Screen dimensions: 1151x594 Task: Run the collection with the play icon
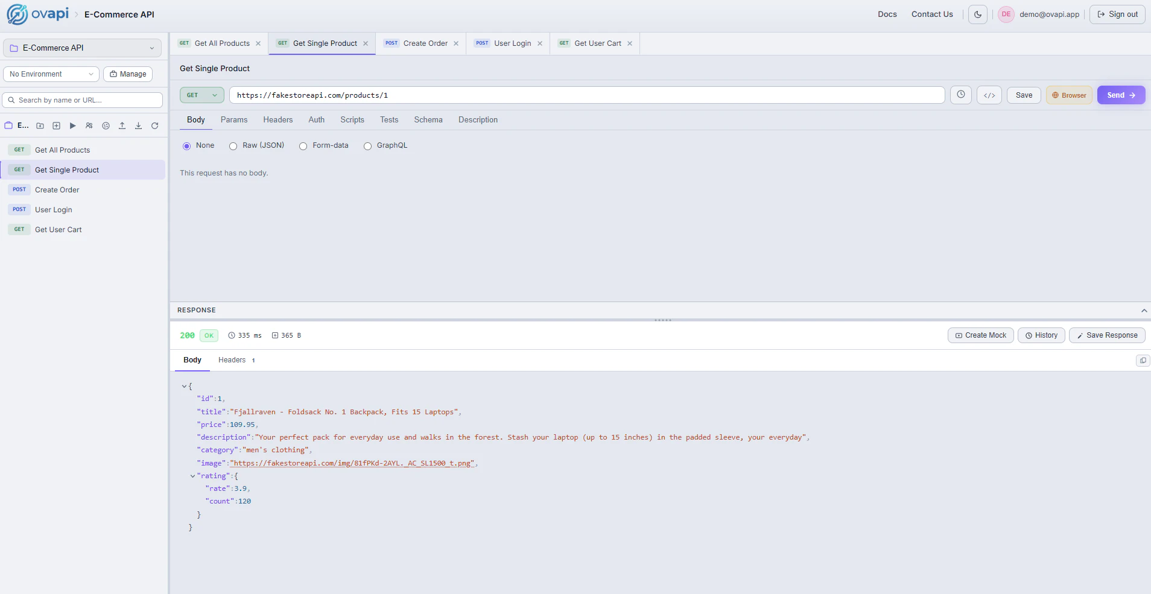pos(72,126)
